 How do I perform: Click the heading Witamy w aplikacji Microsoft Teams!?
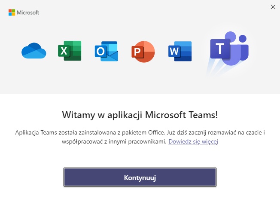coord(140,115)
